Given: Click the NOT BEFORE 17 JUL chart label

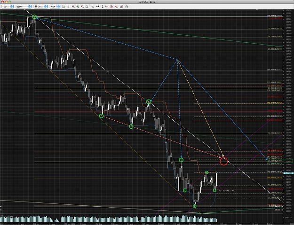Looking at the screenshot, I should [x=227, y=190].
